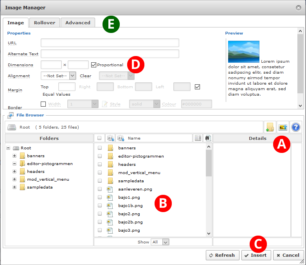Click the New Folder icon

tap(270, 127)
